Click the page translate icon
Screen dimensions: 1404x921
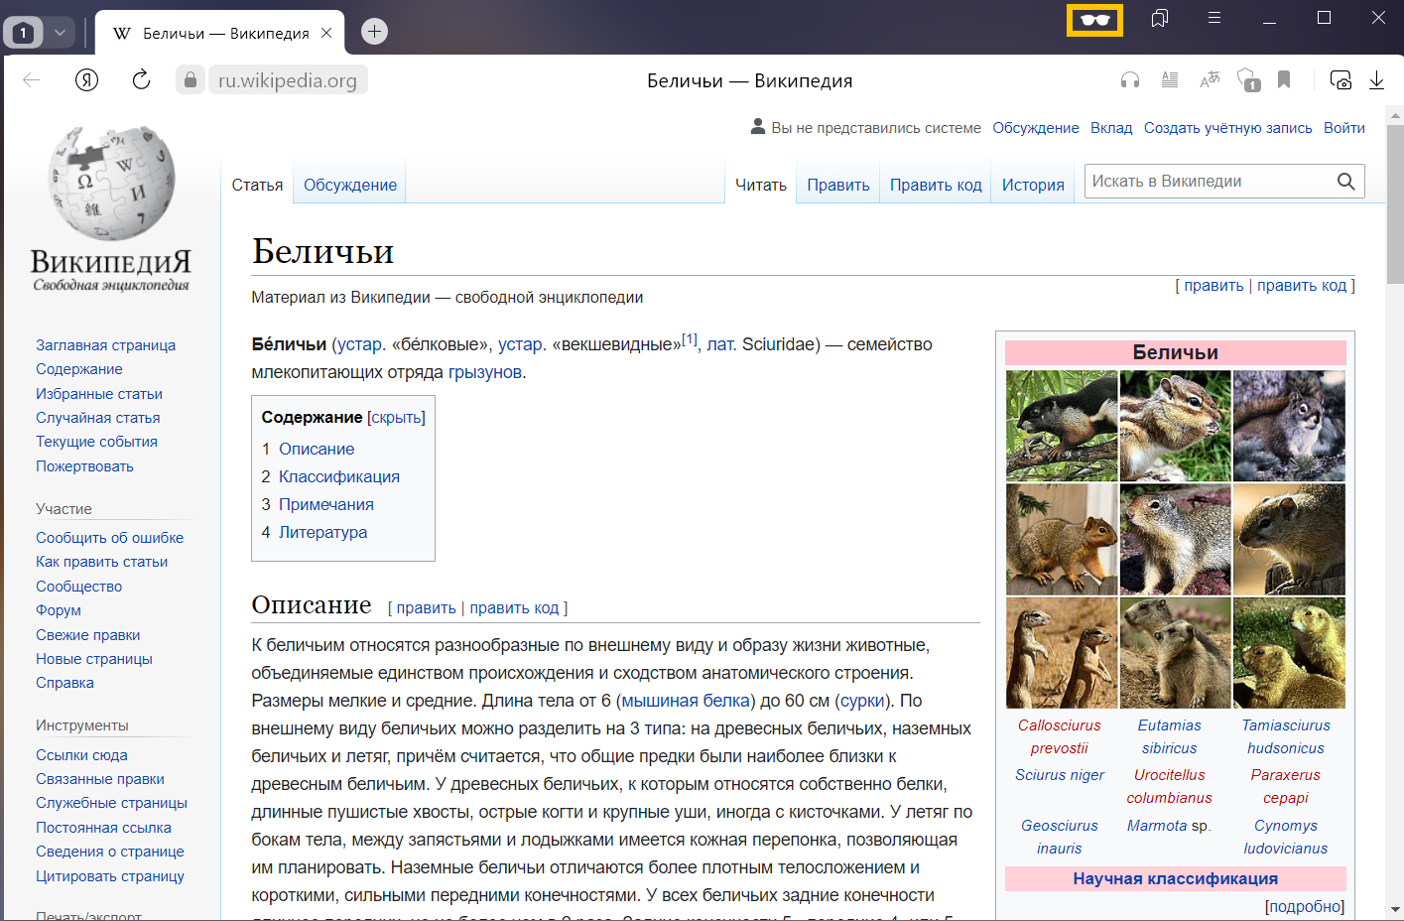(x=1210, y=80)
